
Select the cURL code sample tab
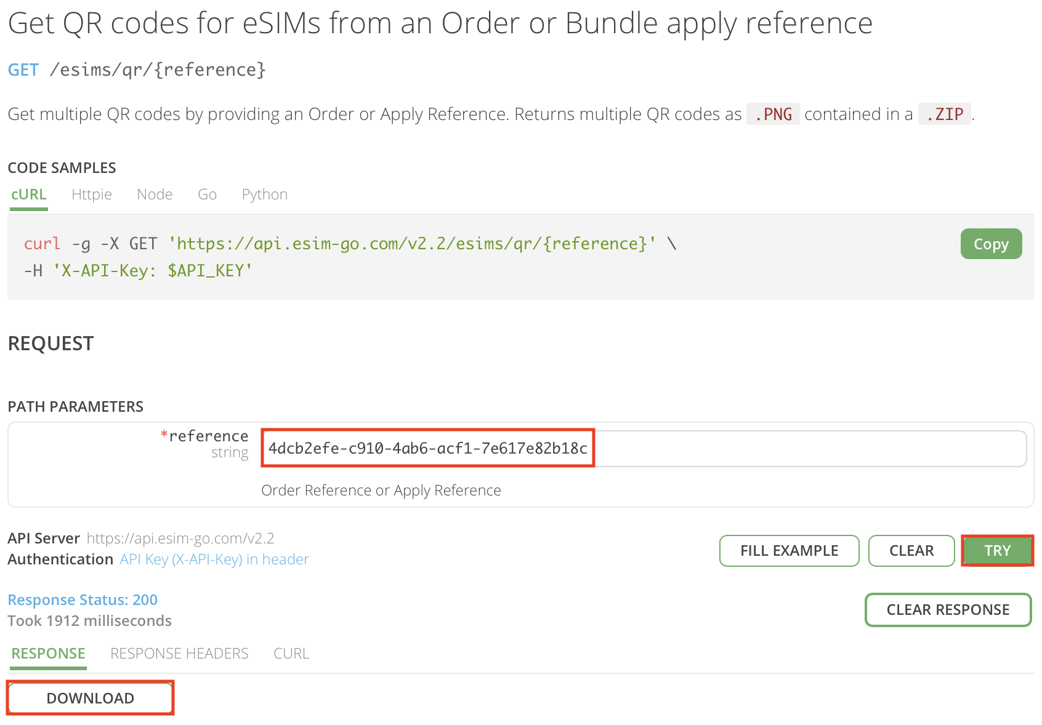click(x=29, y=194)
